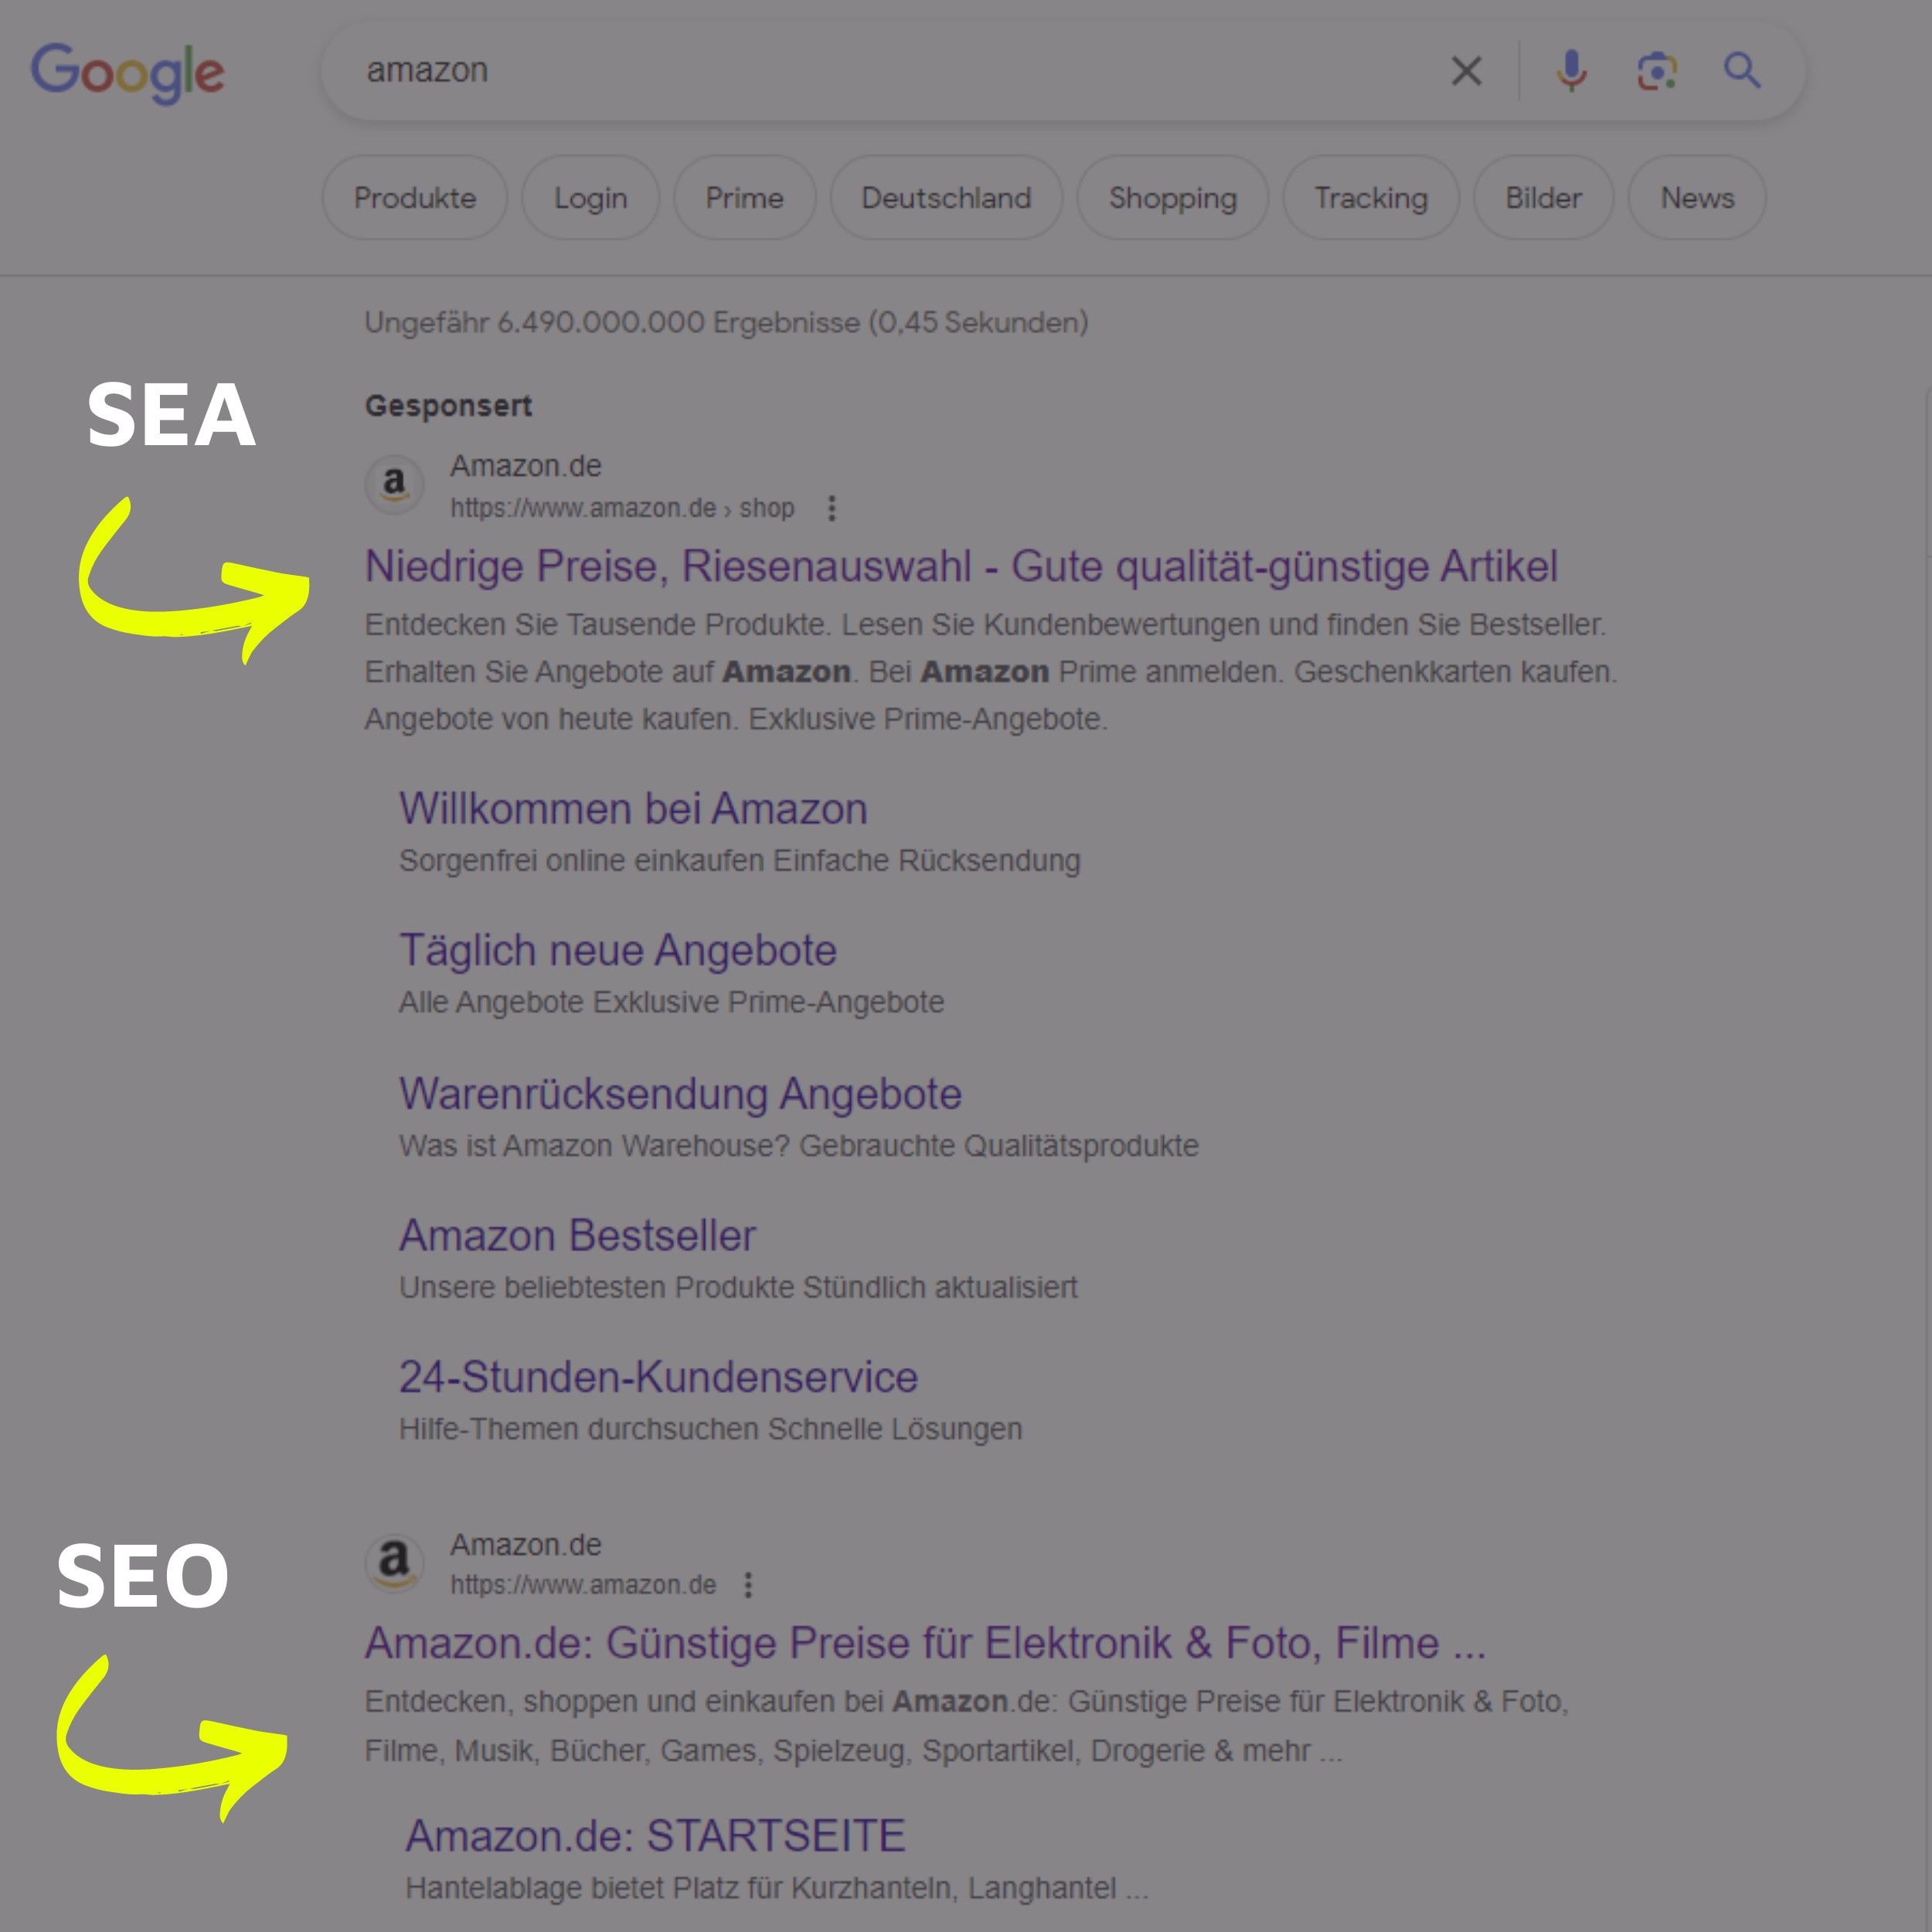Clear the search box with X icon
Image resolution: width=1932 pixels, height=1932 pixels.
1466,71
